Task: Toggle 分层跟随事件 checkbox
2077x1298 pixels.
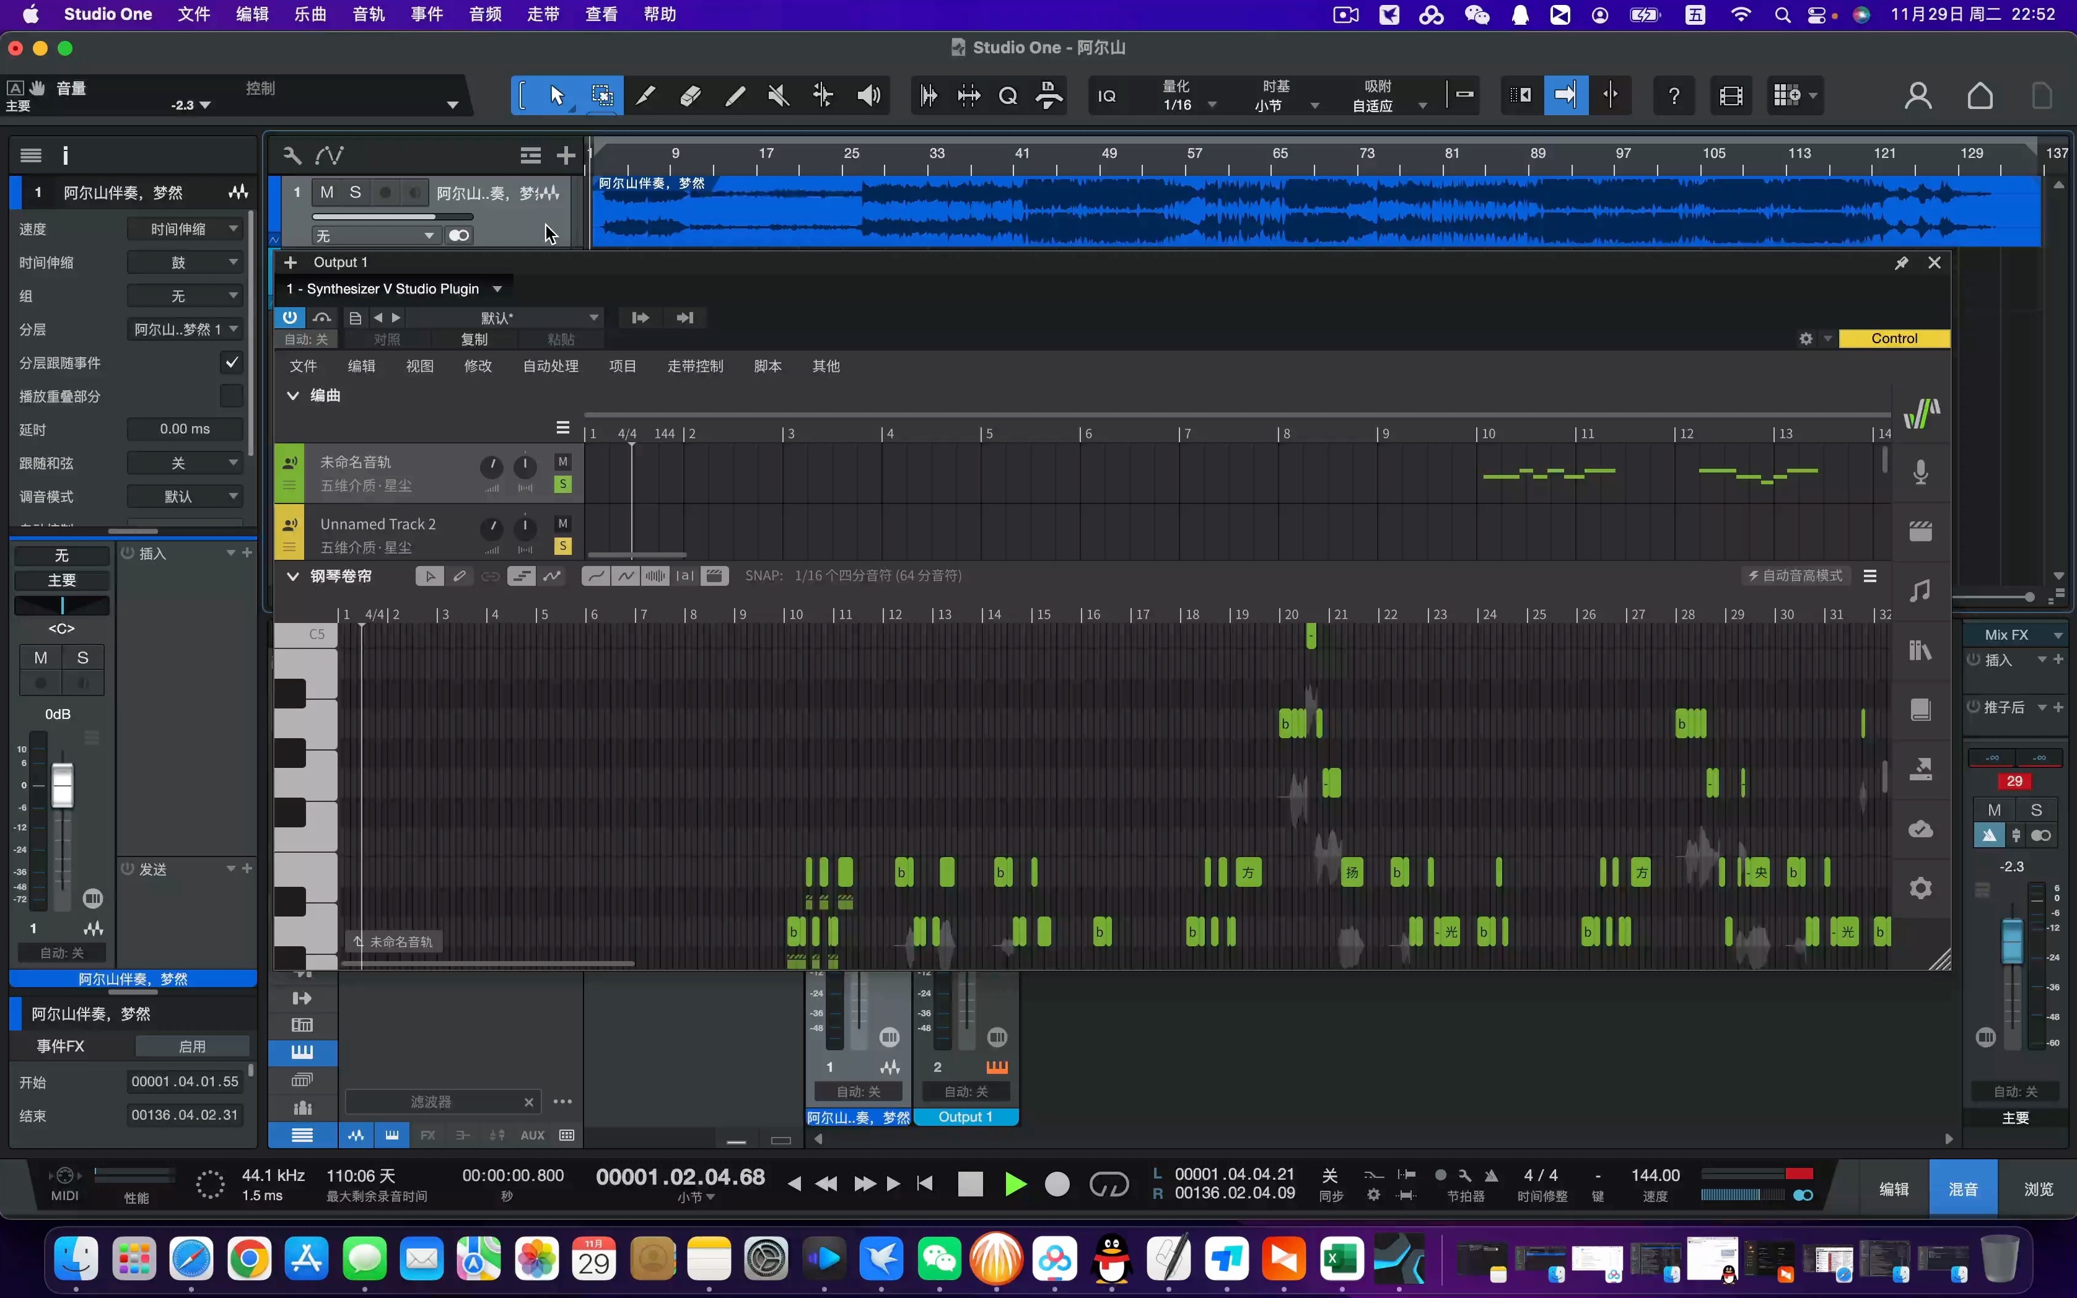Action: [231, 362]
